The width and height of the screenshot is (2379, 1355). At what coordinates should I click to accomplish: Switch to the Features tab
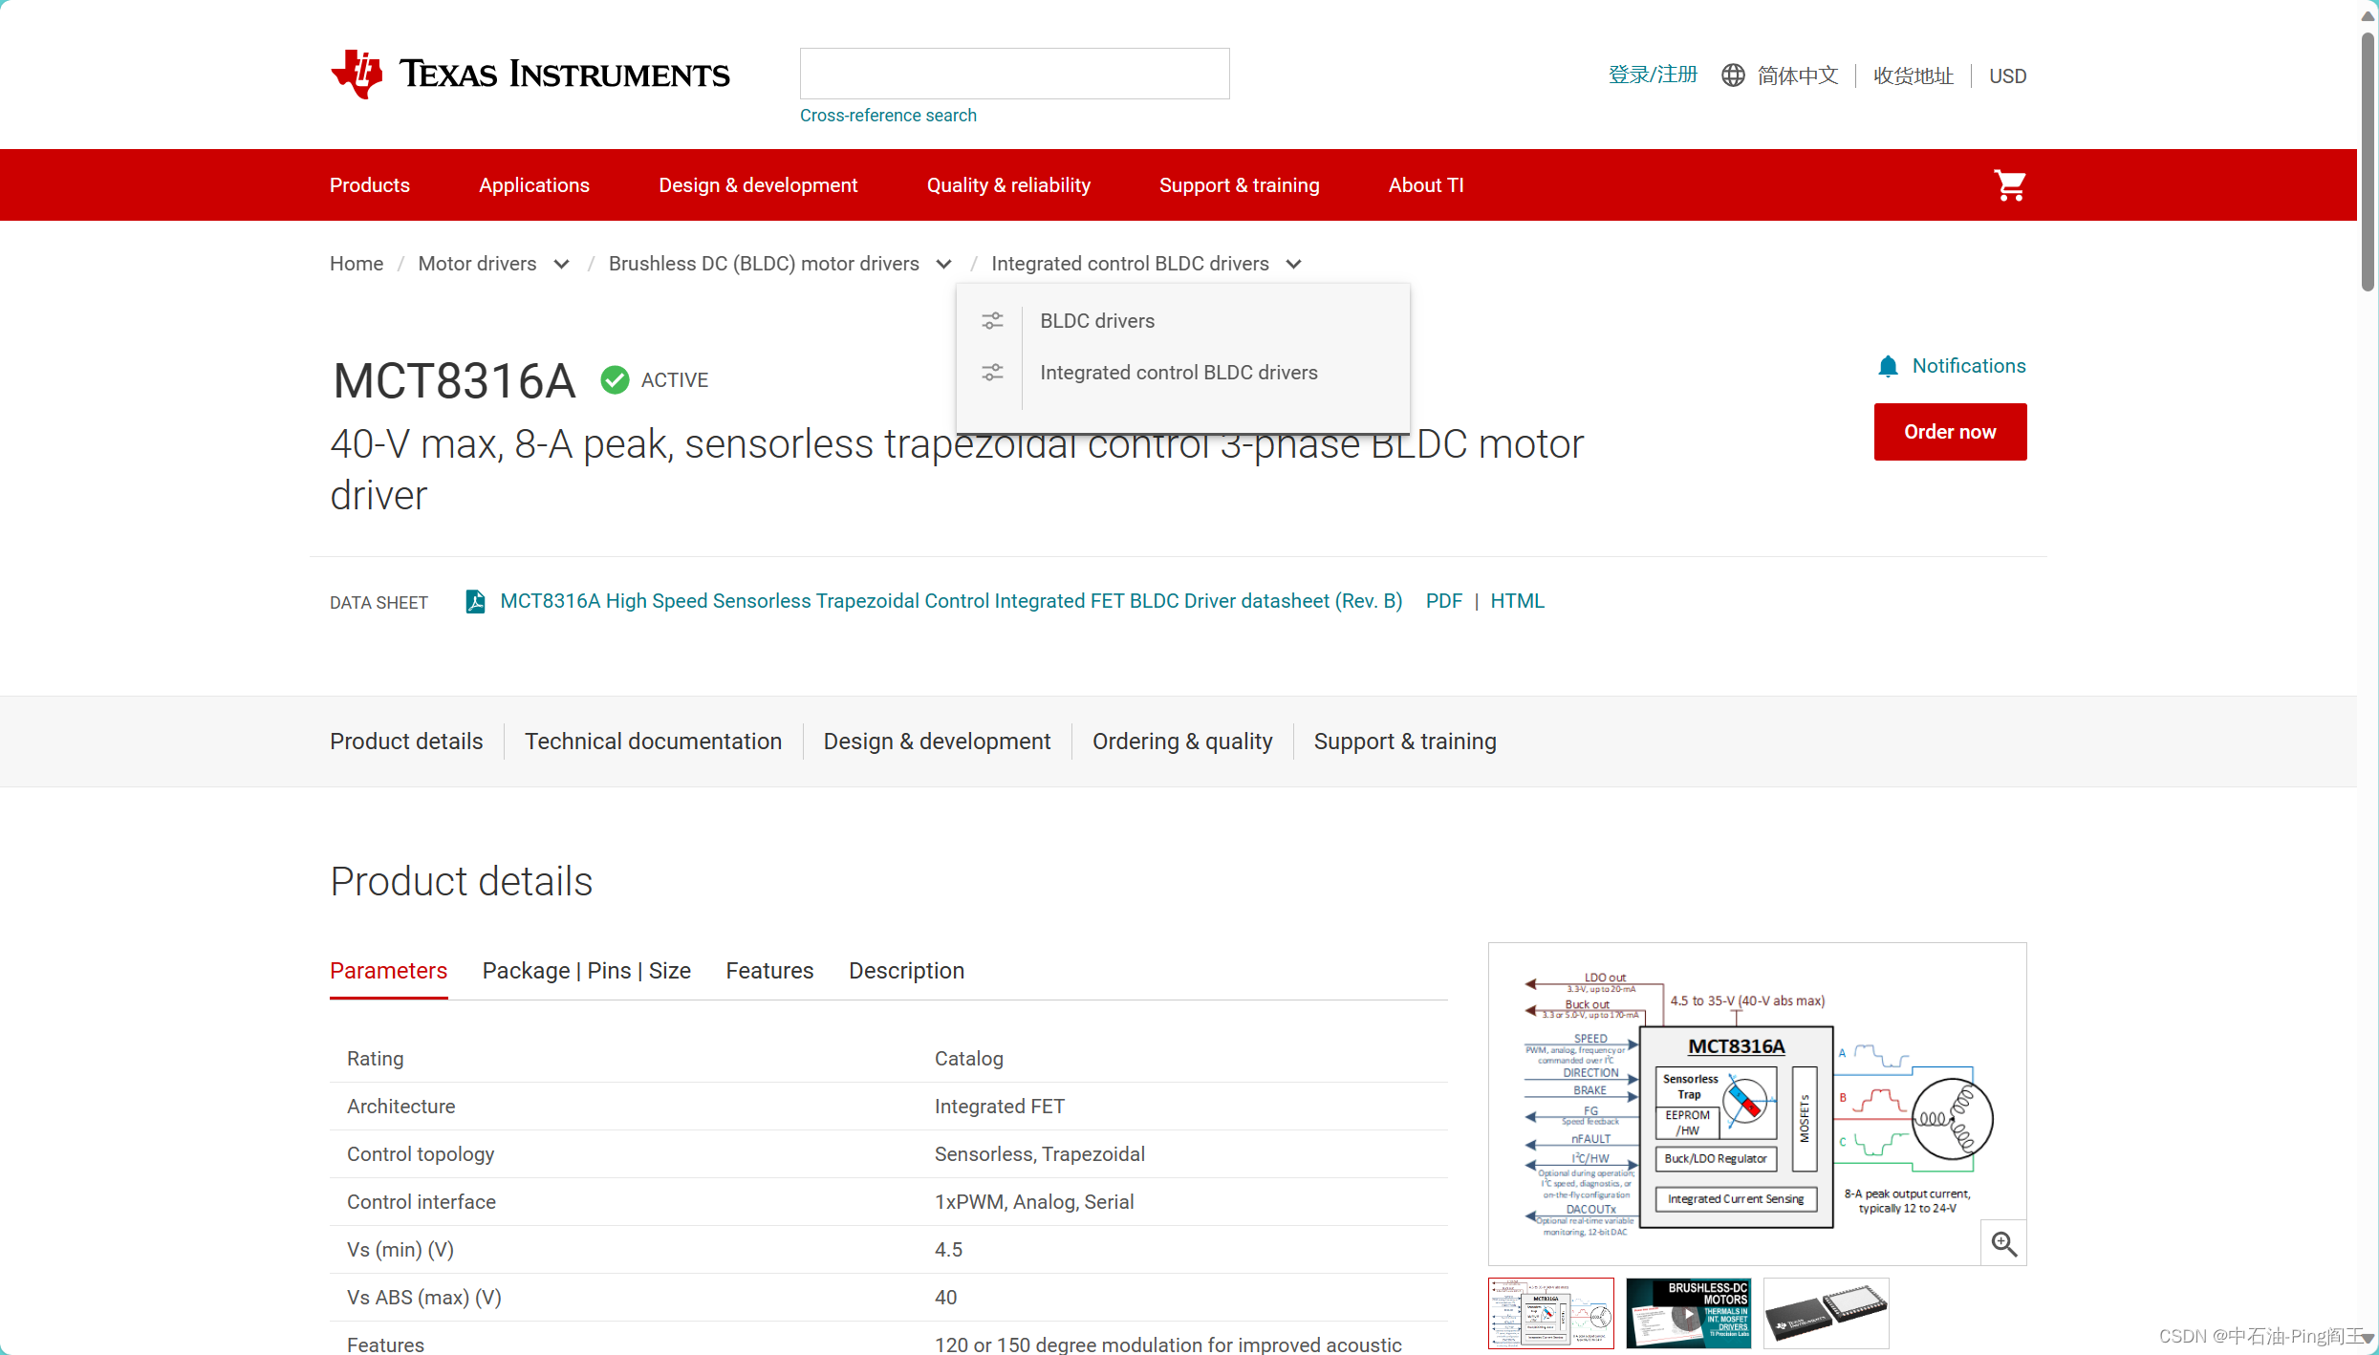tap(769, 971)
